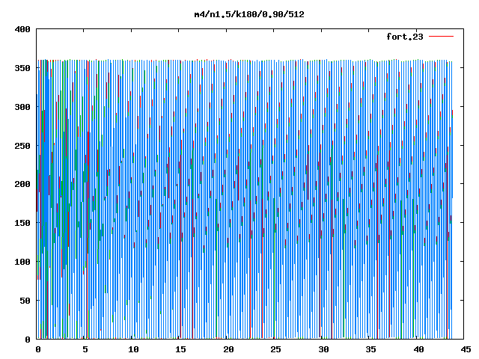Click the red legend line sample
This screenshot has height=359, width=479.
(441, 37)
